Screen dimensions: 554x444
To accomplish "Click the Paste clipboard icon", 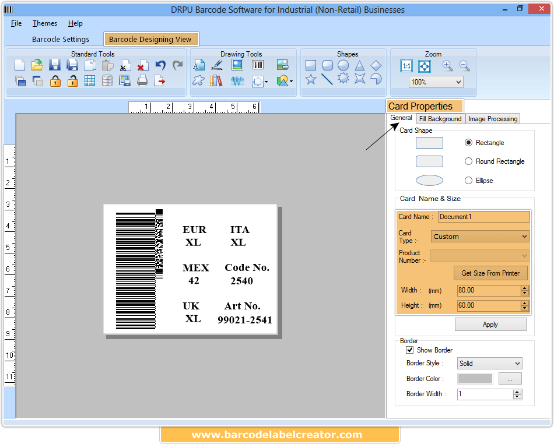I will click(x=107, y=65).
